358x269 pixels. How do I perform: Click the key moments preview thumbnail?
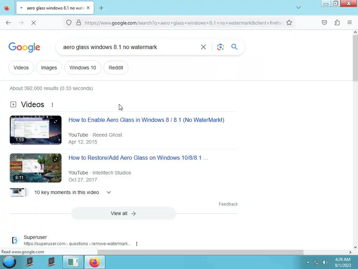(19, 192)
